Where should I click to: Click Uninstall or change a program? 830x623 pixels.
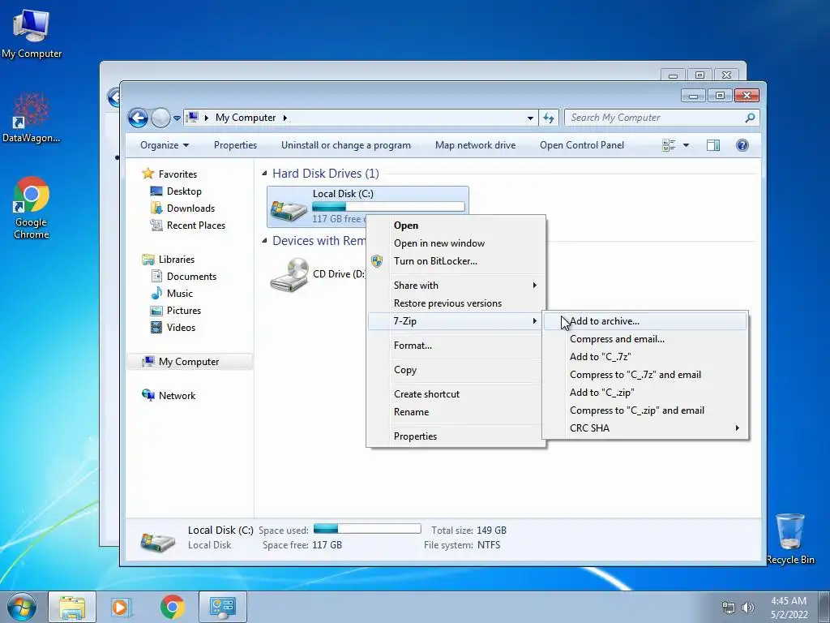click(345, 145)
